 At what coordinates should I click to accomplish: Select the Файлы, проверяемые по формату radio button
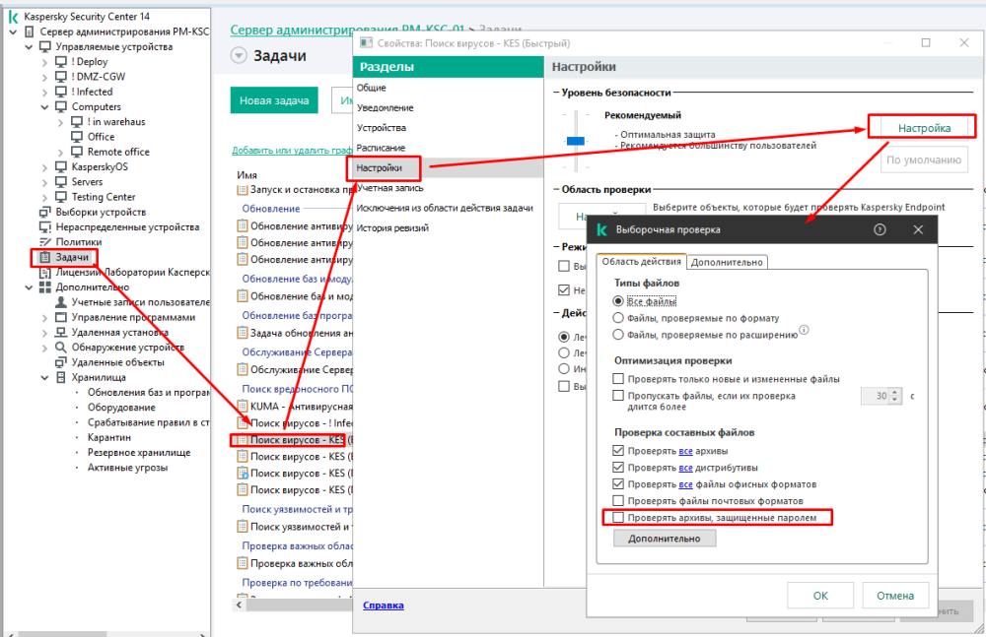coord(618,318)
